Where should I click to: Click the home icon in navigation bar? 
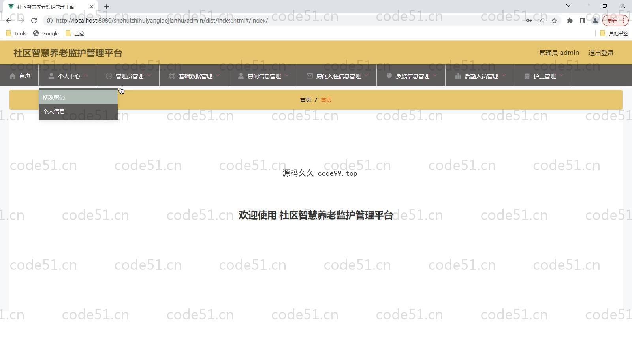[x=13, y=76]
